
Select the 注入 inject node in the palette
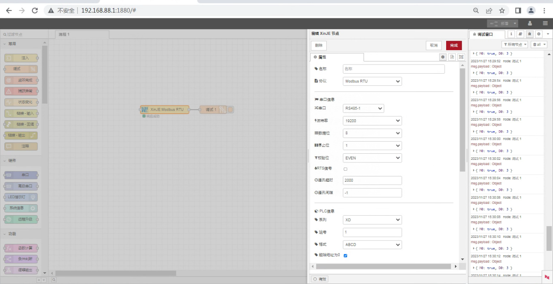pyautogui.click(x=21, y=57)
